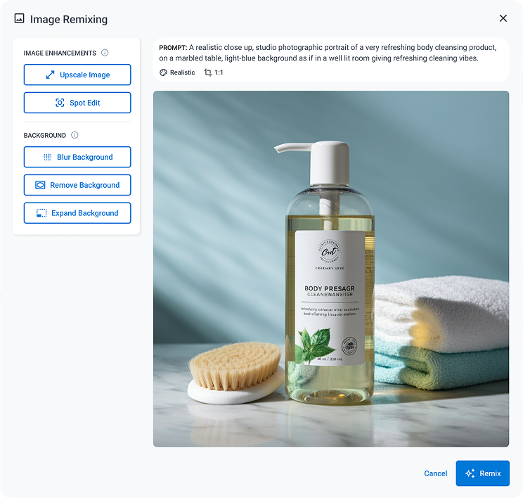Screen dimensions: 523x498
Task: Click the Blur Background dotted icon
Action: click(x=47, y=157)
